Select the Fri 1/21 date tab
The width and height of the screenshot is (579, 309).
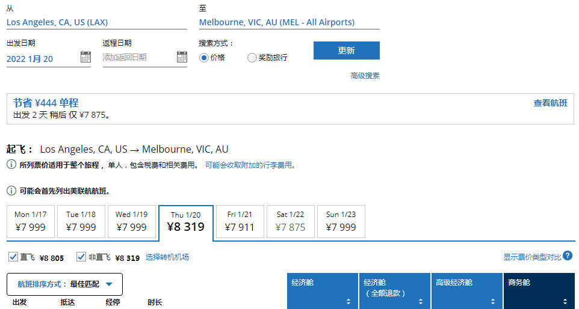coord(240,221)
